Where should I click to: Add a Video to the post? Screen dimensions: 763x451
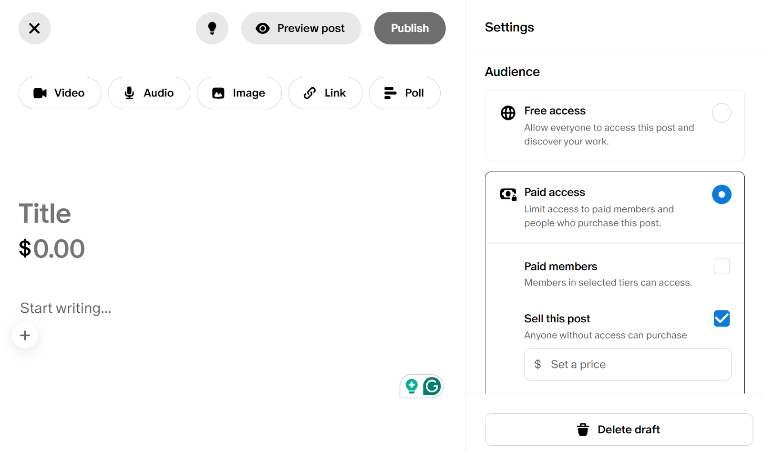(x=60, y=93)
